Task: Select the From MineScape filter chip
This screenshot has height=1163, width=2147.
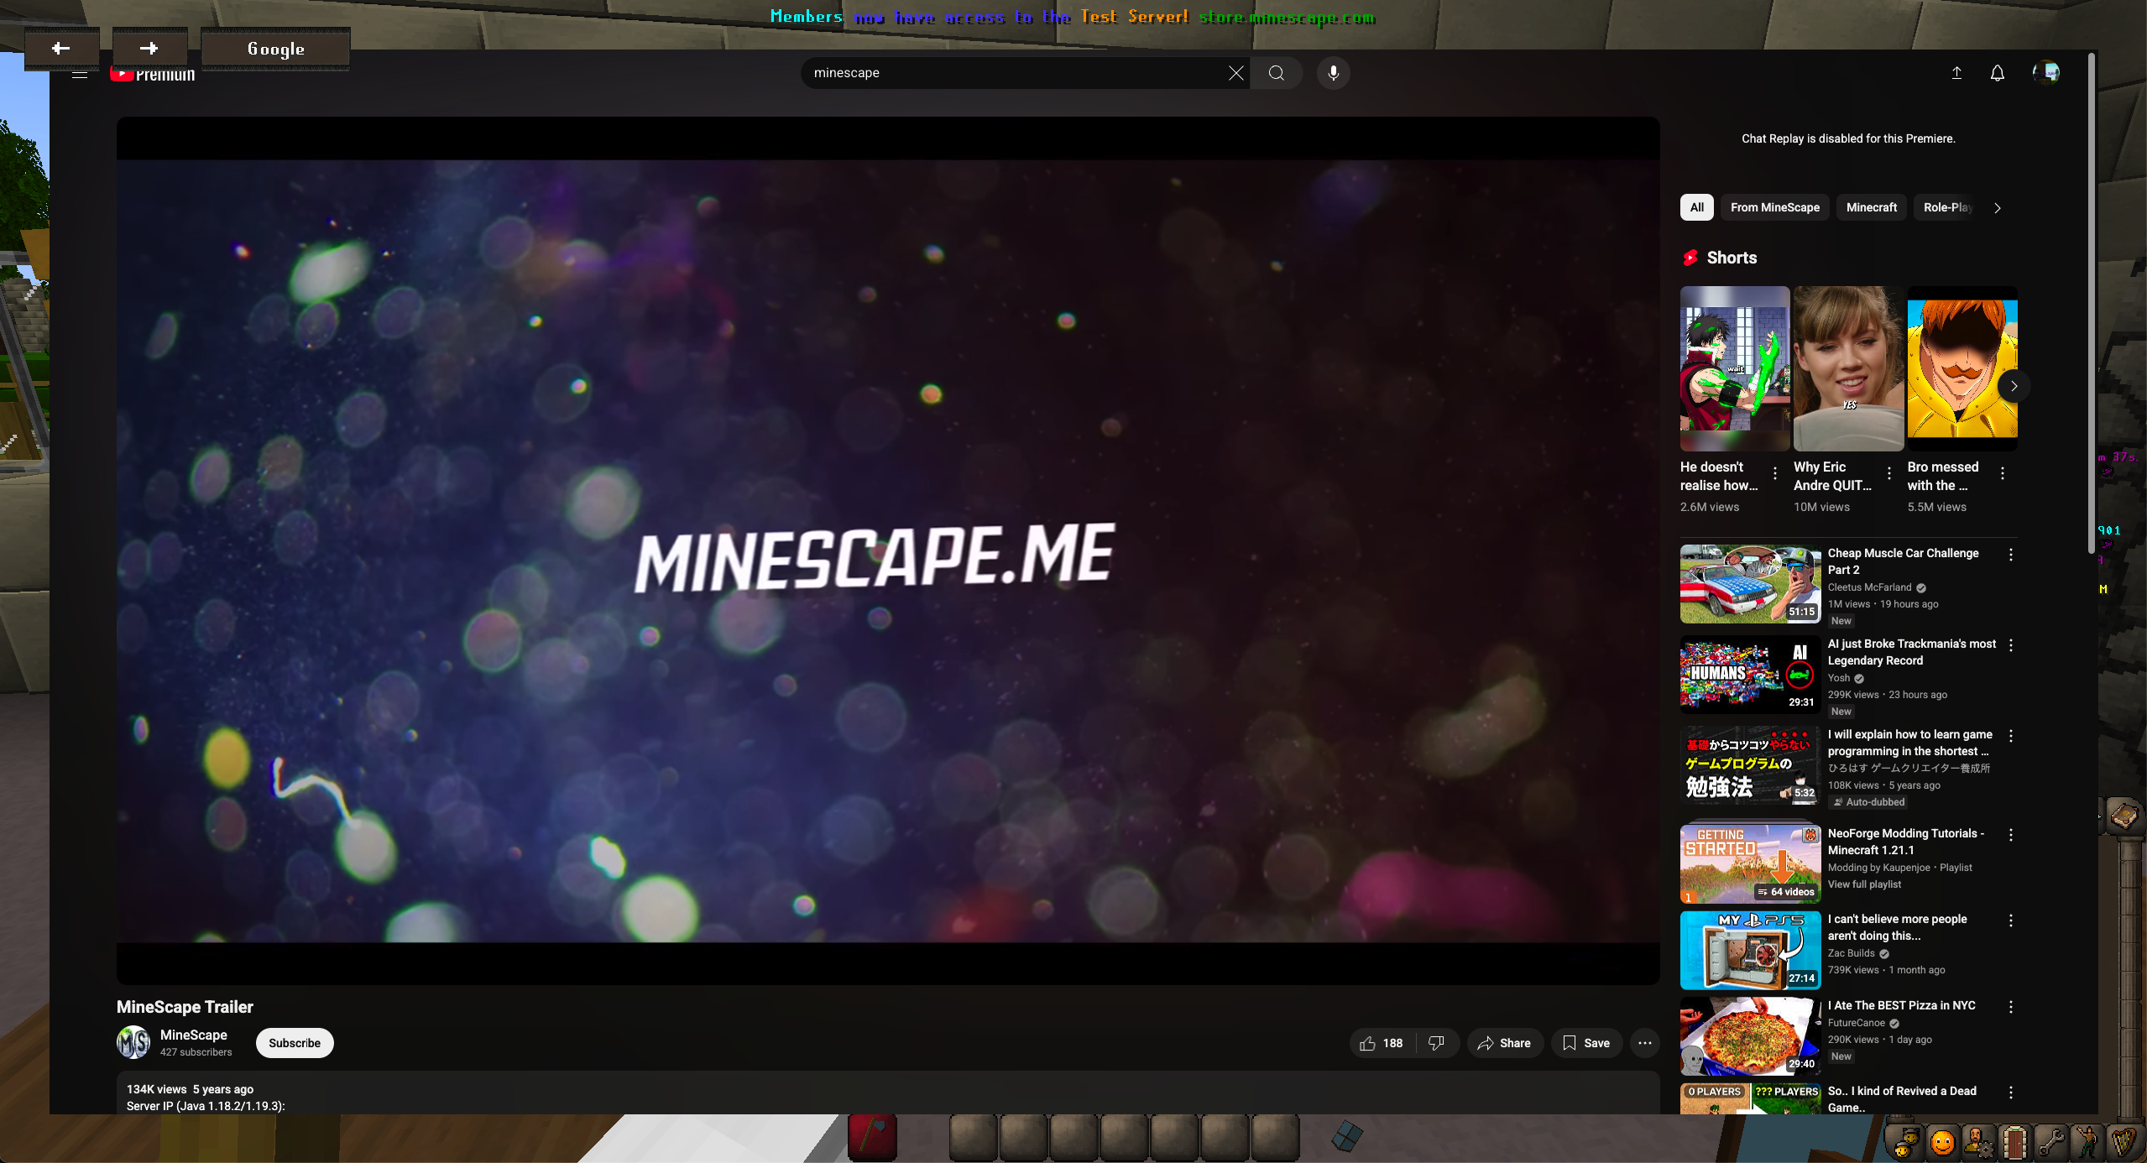Action: [1774, 207]
